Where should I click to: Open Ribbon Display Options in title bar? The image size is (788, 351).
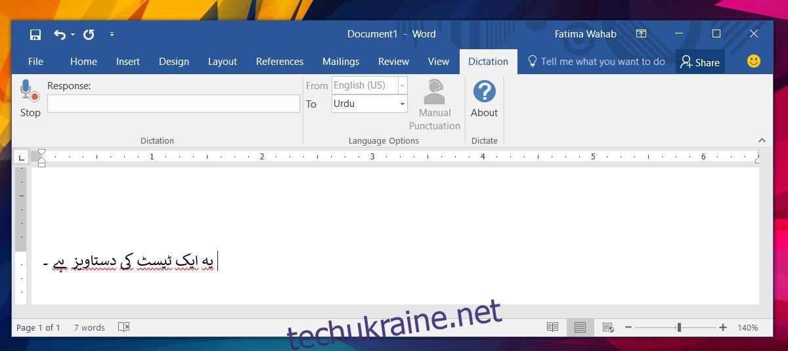(641, 34)
